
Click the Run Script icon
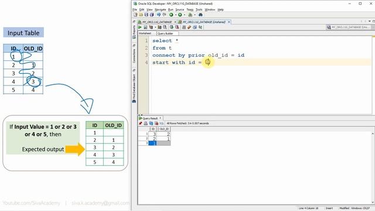145,28
